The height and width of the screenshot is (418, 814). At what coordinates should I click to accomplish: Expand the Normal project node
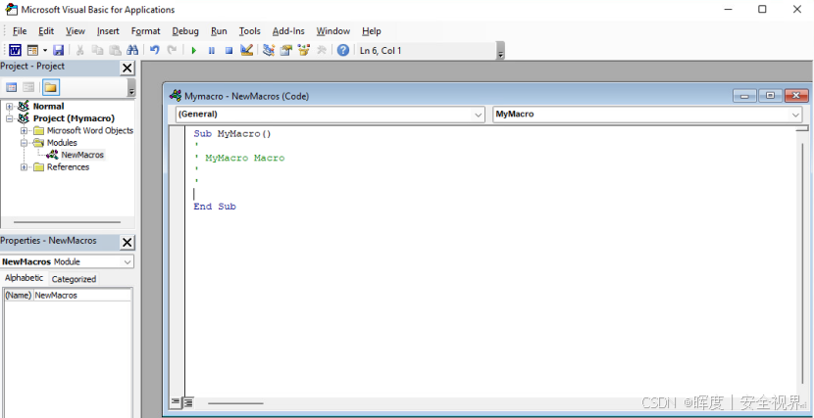click(10, 106)
